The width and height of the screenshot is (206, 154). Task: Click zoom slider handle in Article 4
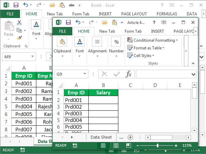pyautogui.click(x=158, y=145)
